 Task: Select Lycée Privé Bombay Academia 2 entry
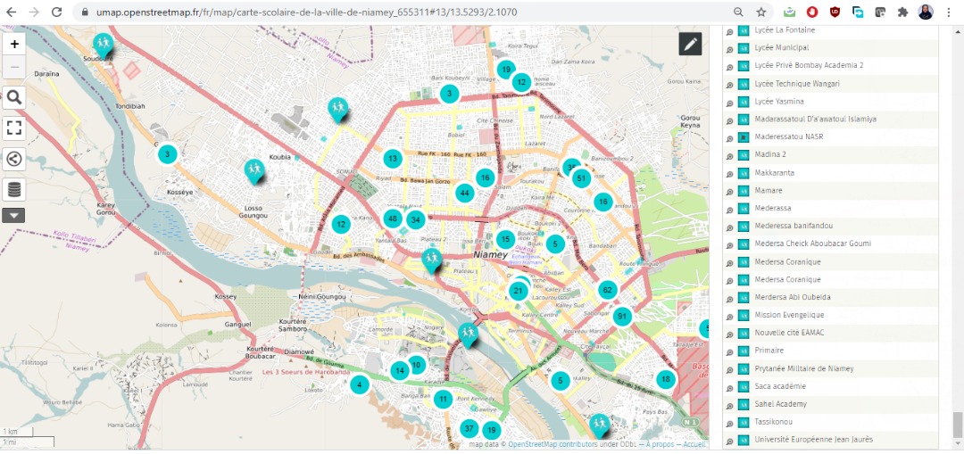(809, 65)
